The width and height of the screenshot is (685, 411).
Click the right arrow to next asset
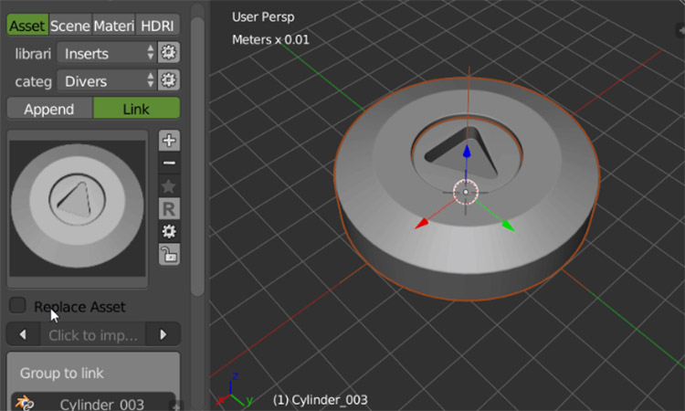tap(163, 334)
